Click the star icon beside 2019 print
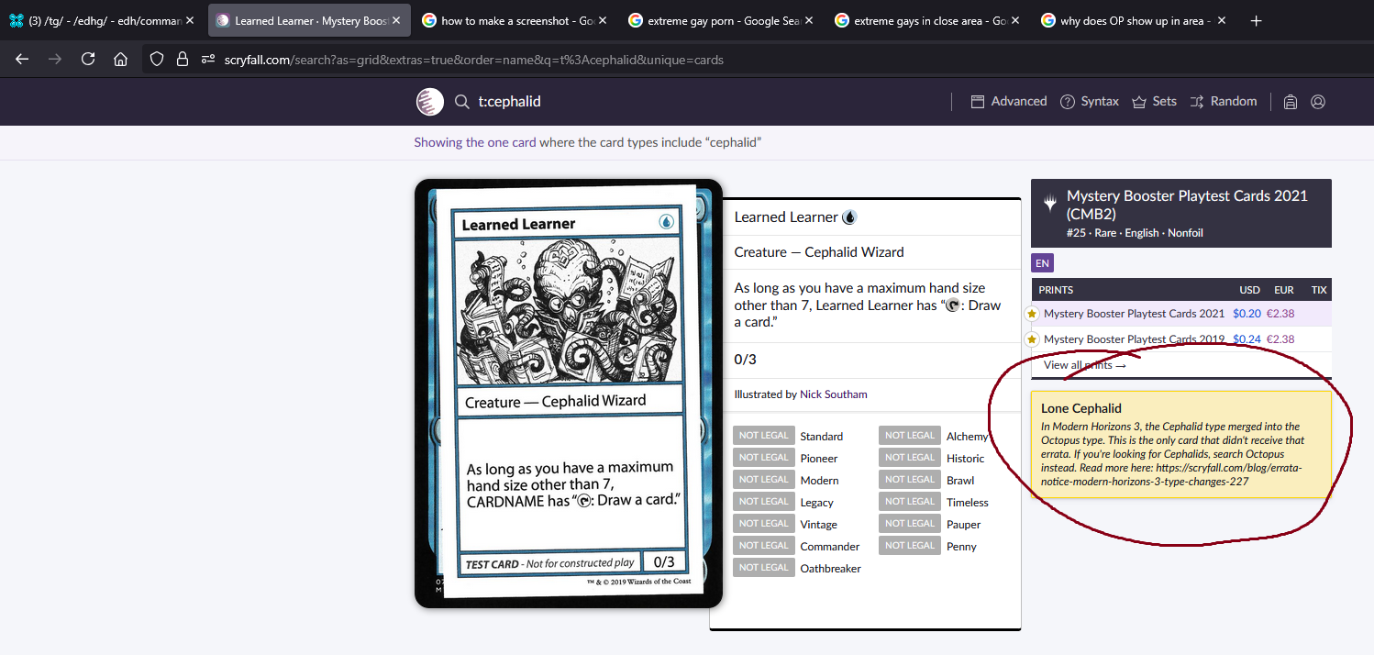The height and width of the screenshot is (655, 1374). click(1031, 339)
